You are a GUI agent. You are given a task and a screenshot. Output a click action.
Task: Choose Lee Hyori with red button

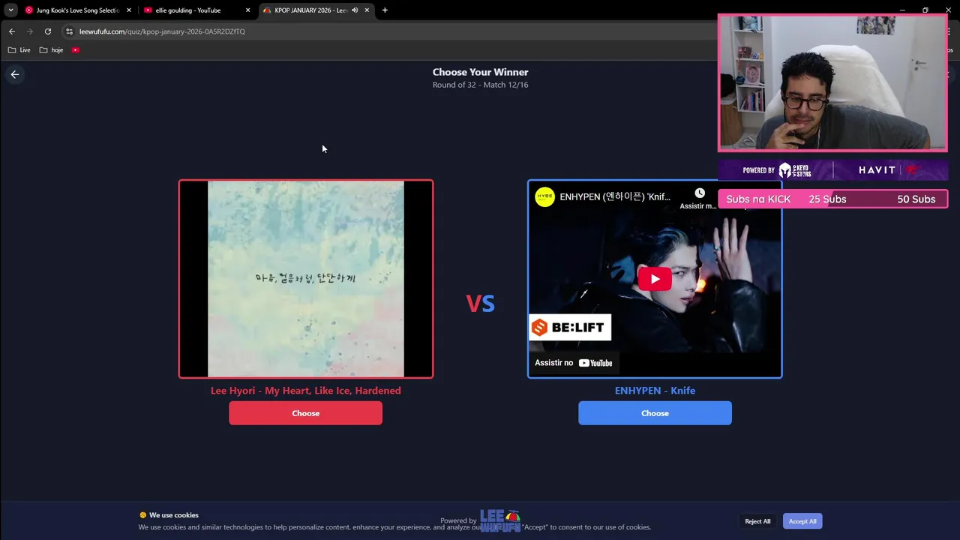tap(306, 413)
